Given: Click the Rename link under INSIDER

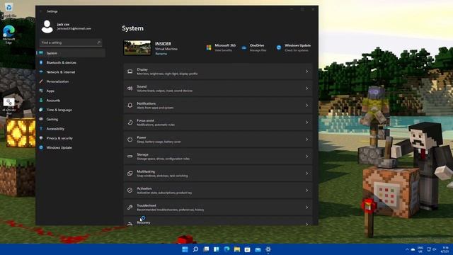Looking at the screenshot, I should [x=161, y=54].
